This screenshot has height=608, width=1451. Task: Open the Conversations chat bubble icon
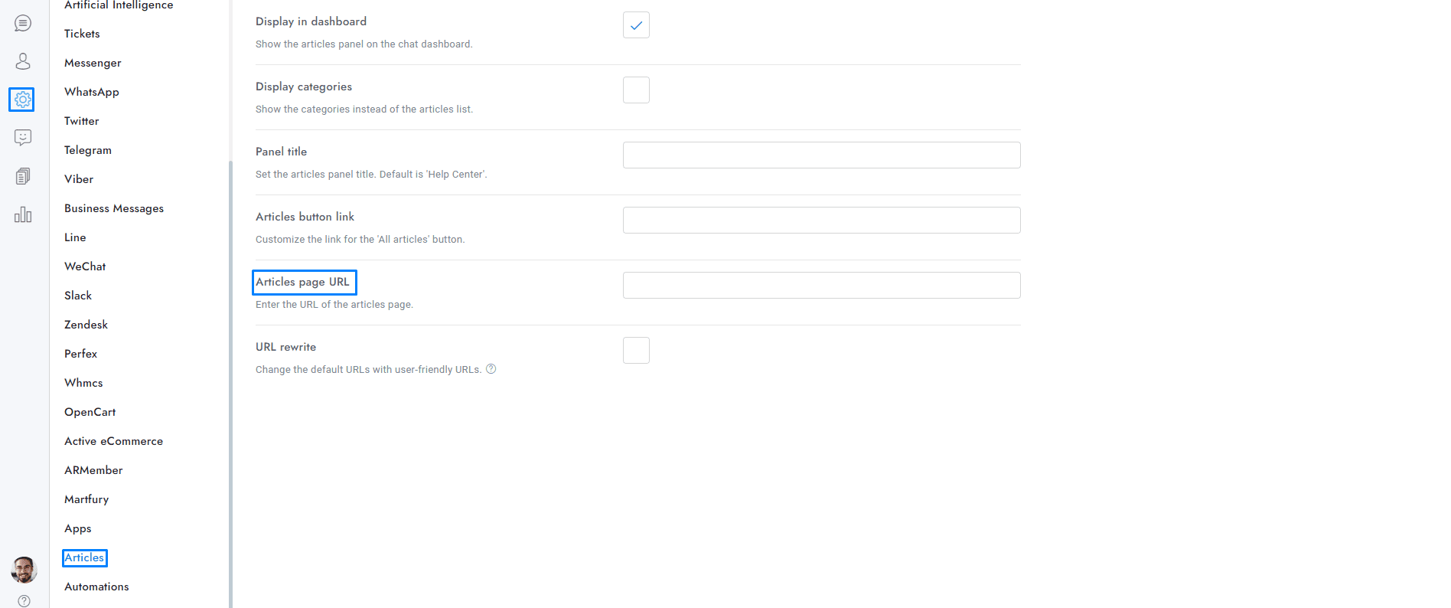23,23
